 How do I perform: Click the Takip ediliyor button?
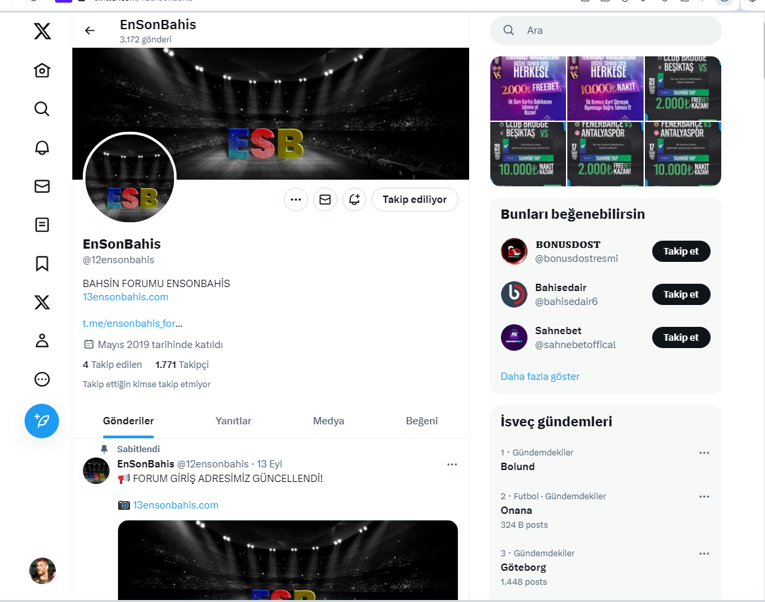(x=415, y=200)
